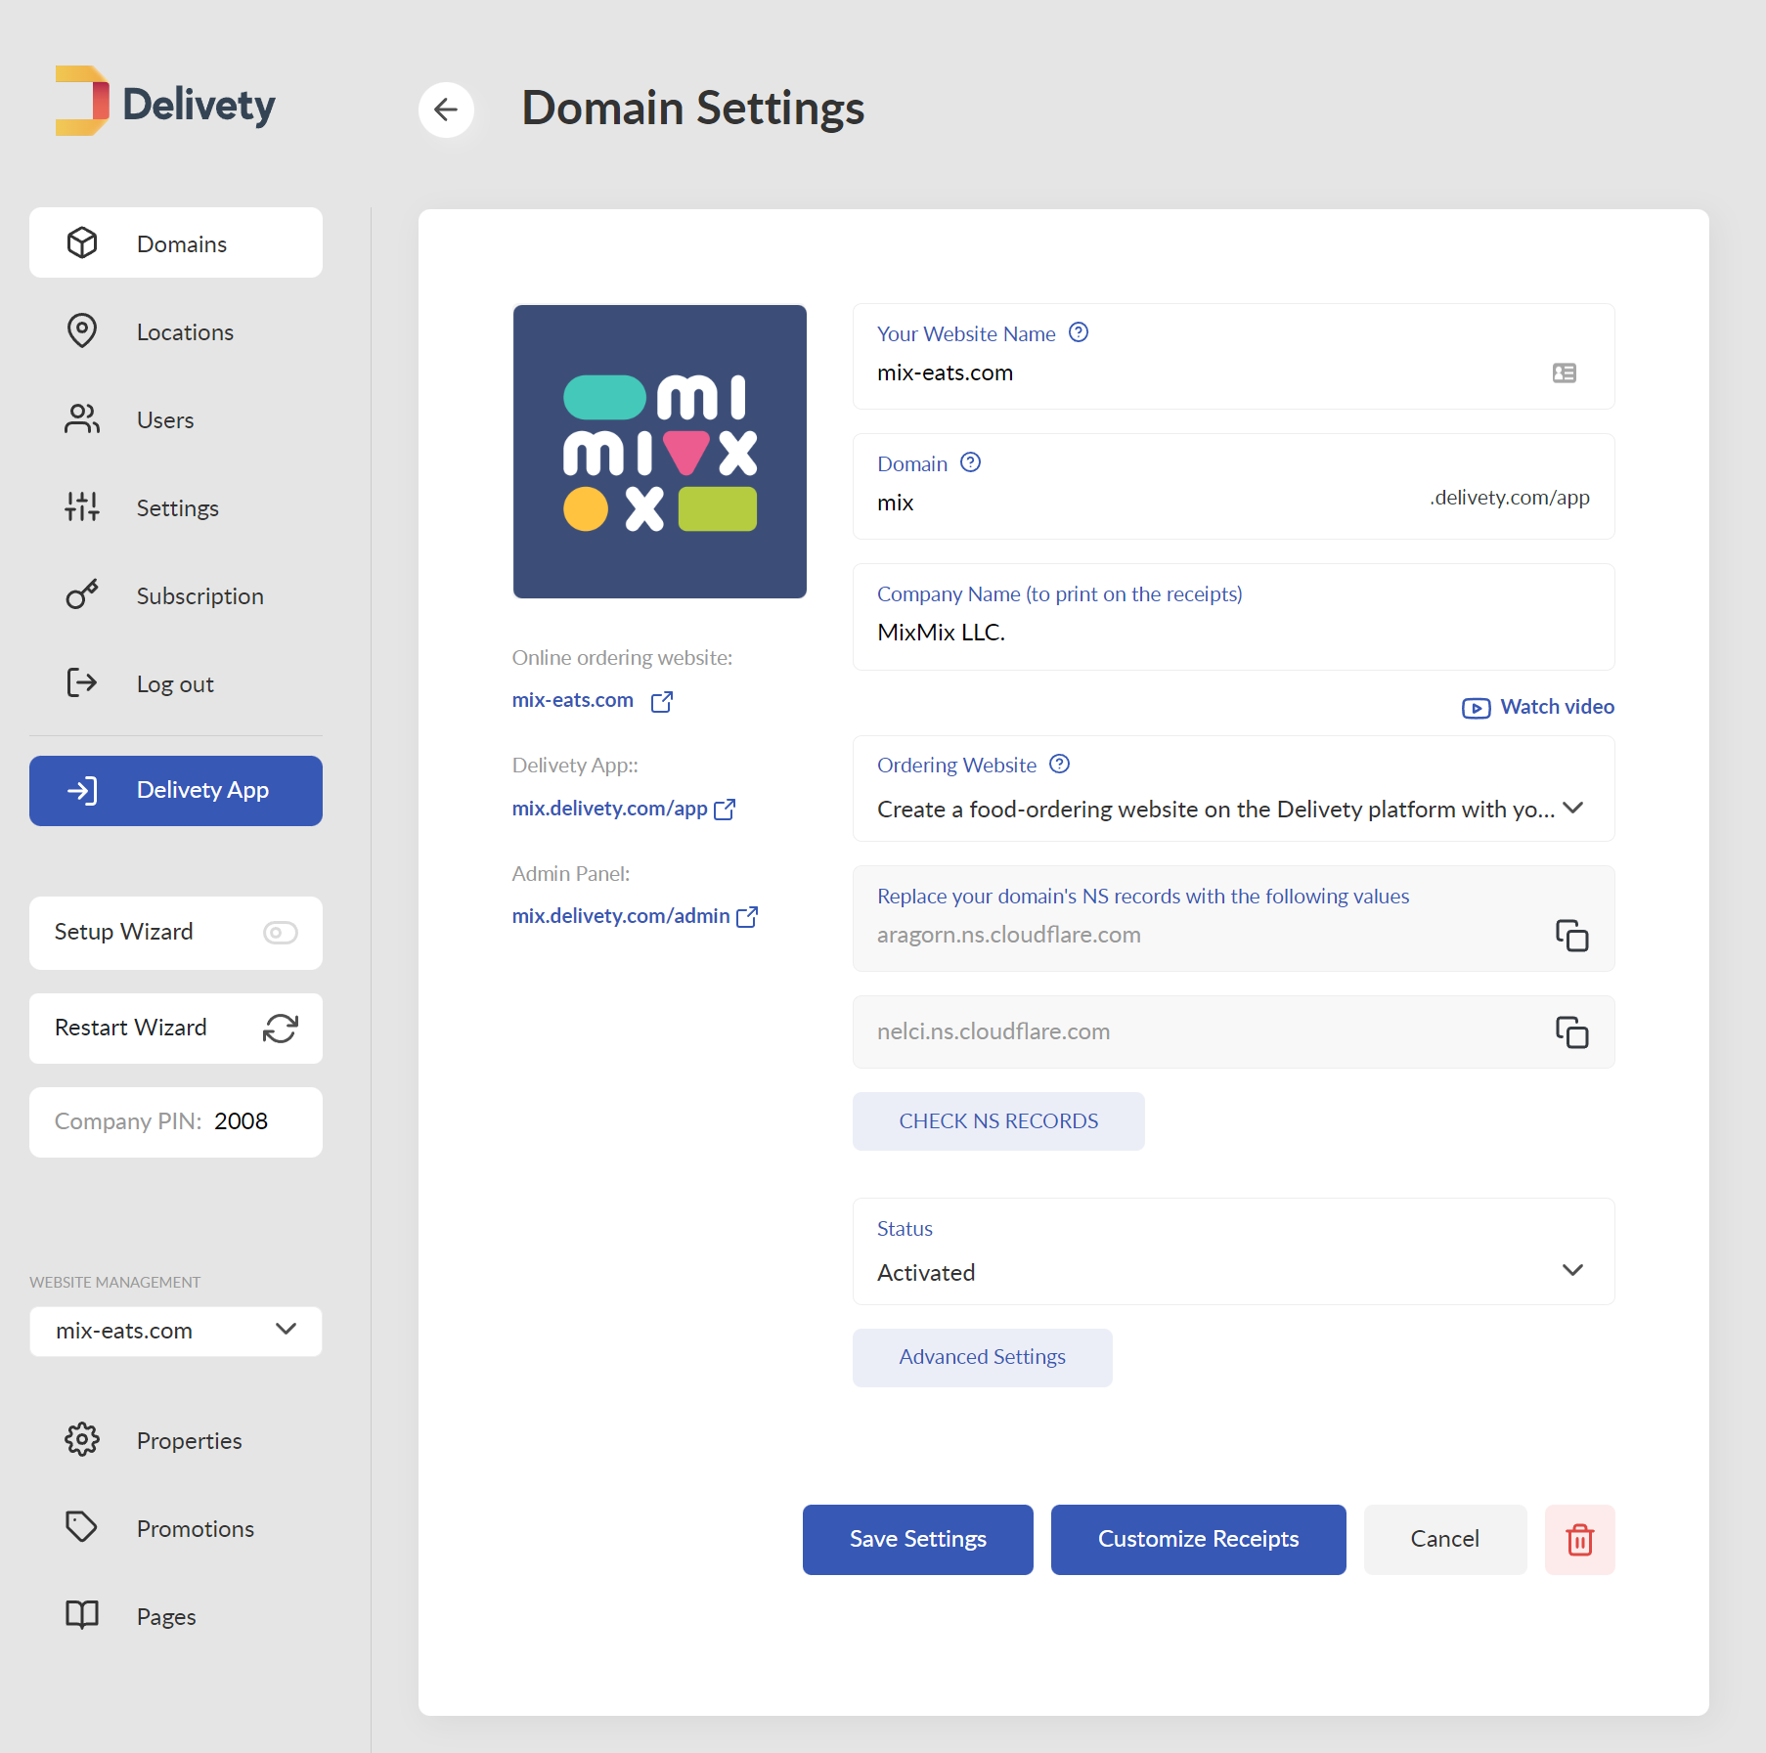
Task: Open the mix-eats.com ordering website link
Action: point(573,700)
